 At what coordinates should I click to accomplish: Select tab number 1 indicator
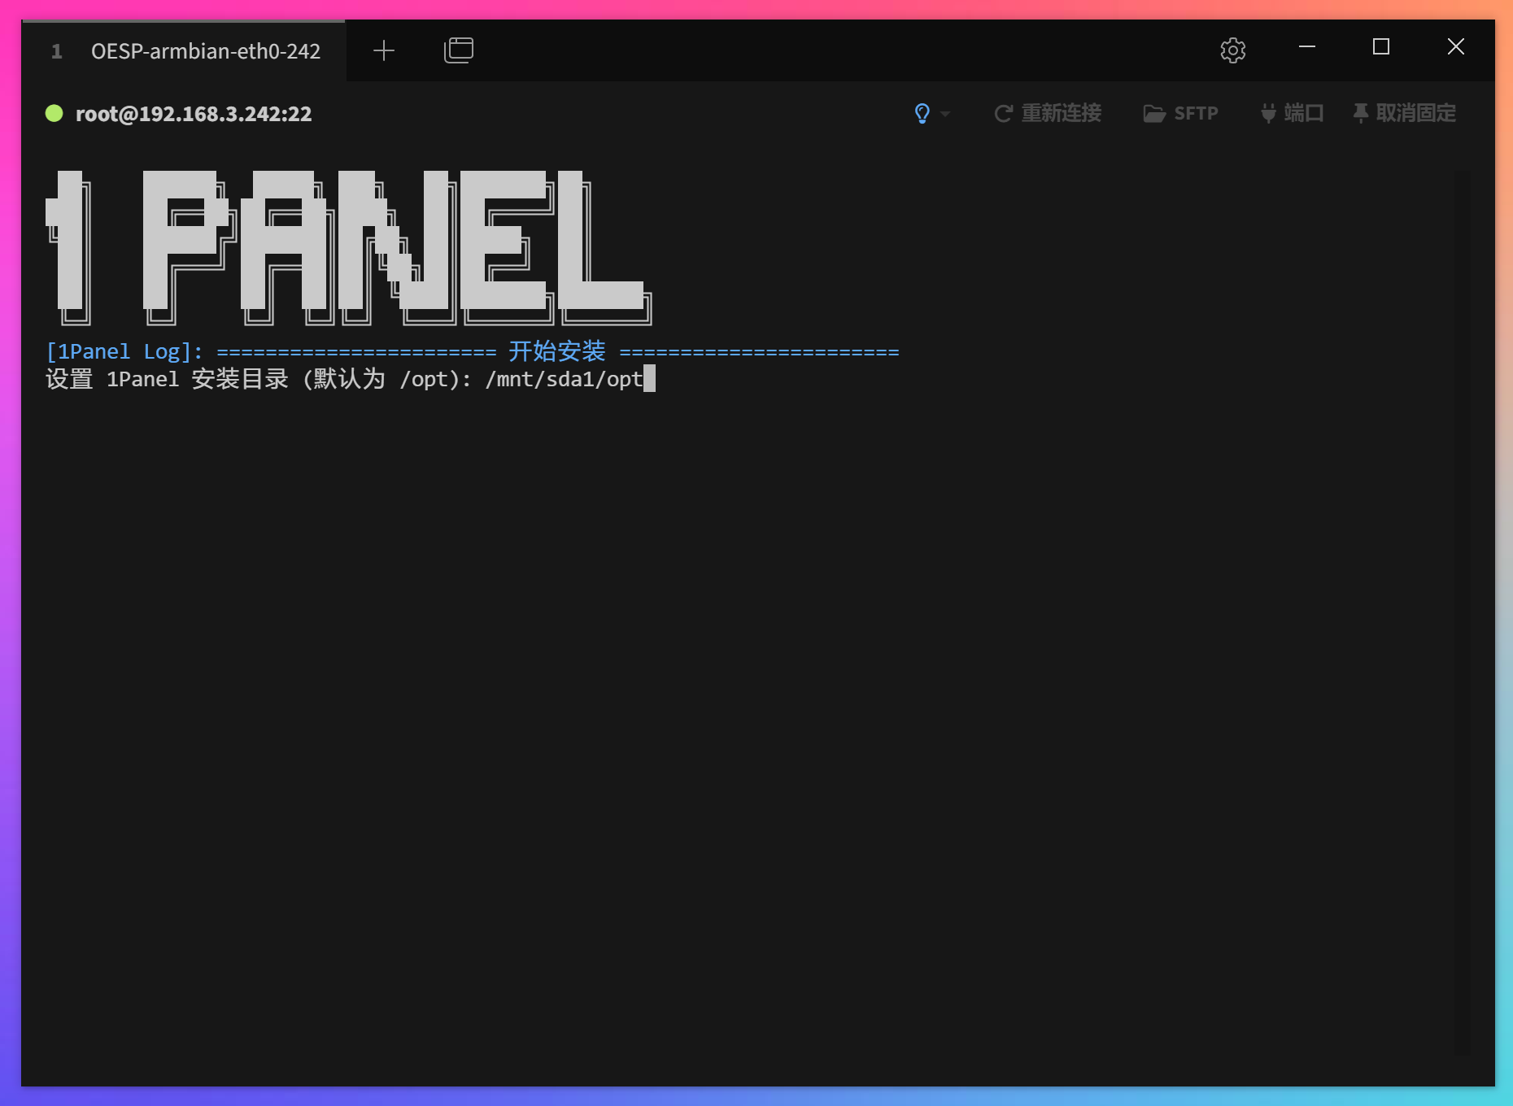click(x=56, y=50)
